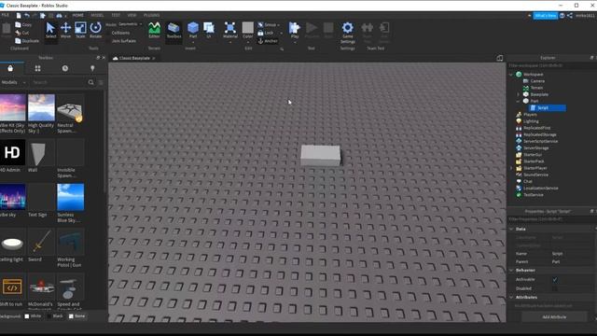Activate the Rotate tool
This screenshot has width=597, height=336.
tap(95, 30)
